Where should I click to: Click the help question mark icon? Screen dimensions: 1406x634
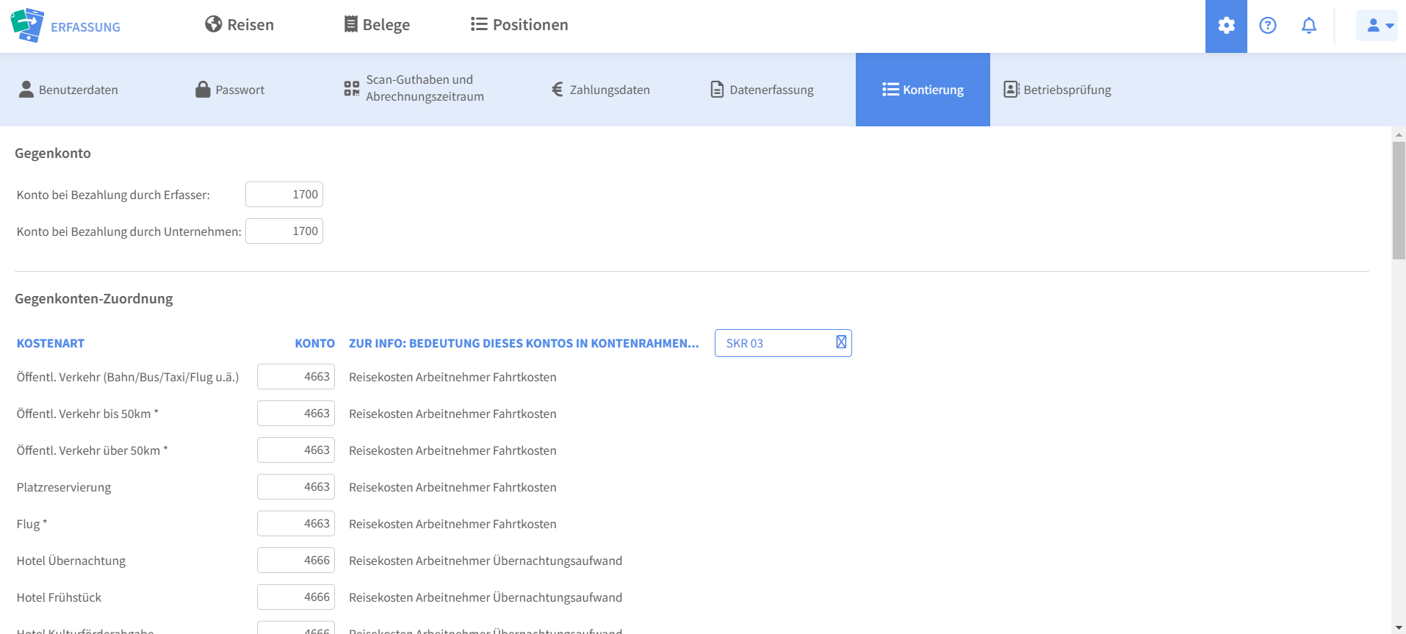click(1267, 26)
